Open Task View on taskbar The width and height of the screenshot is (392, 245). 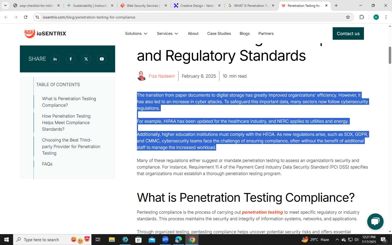(98, 240)
